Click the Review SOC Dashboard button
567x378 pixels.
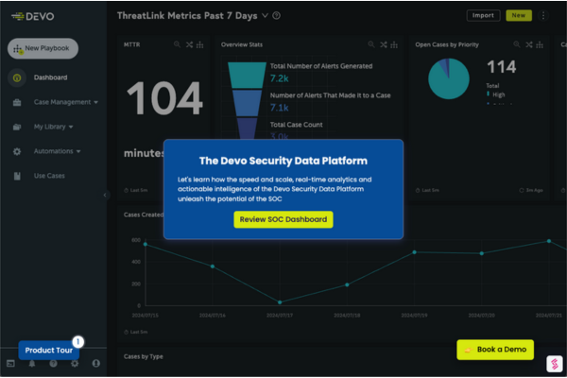click(x=283, y=219)
